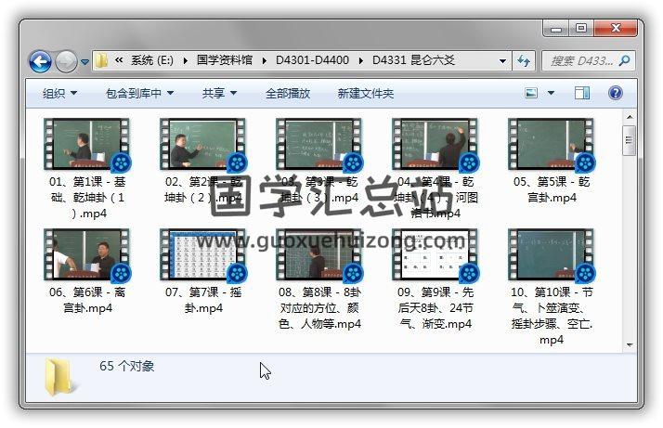
Task: Click the scrollbar down arrow
Action: (630, 345)
